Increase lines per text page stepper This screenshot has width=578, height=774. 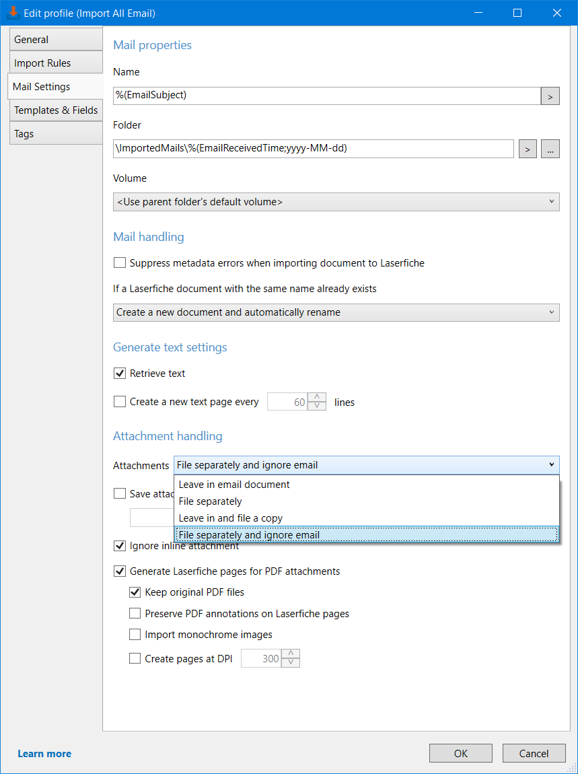[317, 397]
